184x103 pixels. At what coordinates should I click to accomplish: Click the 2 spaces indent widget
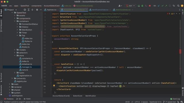coord(144,102)
